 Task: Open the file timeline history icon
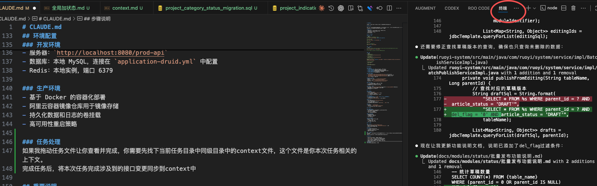click(331, 8)
